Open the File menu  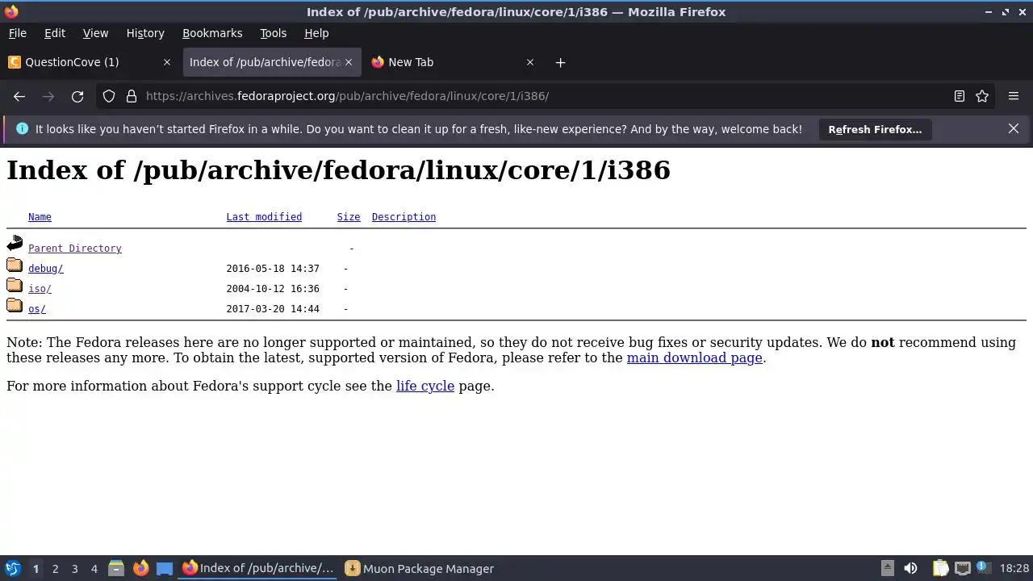coord(17,33)
